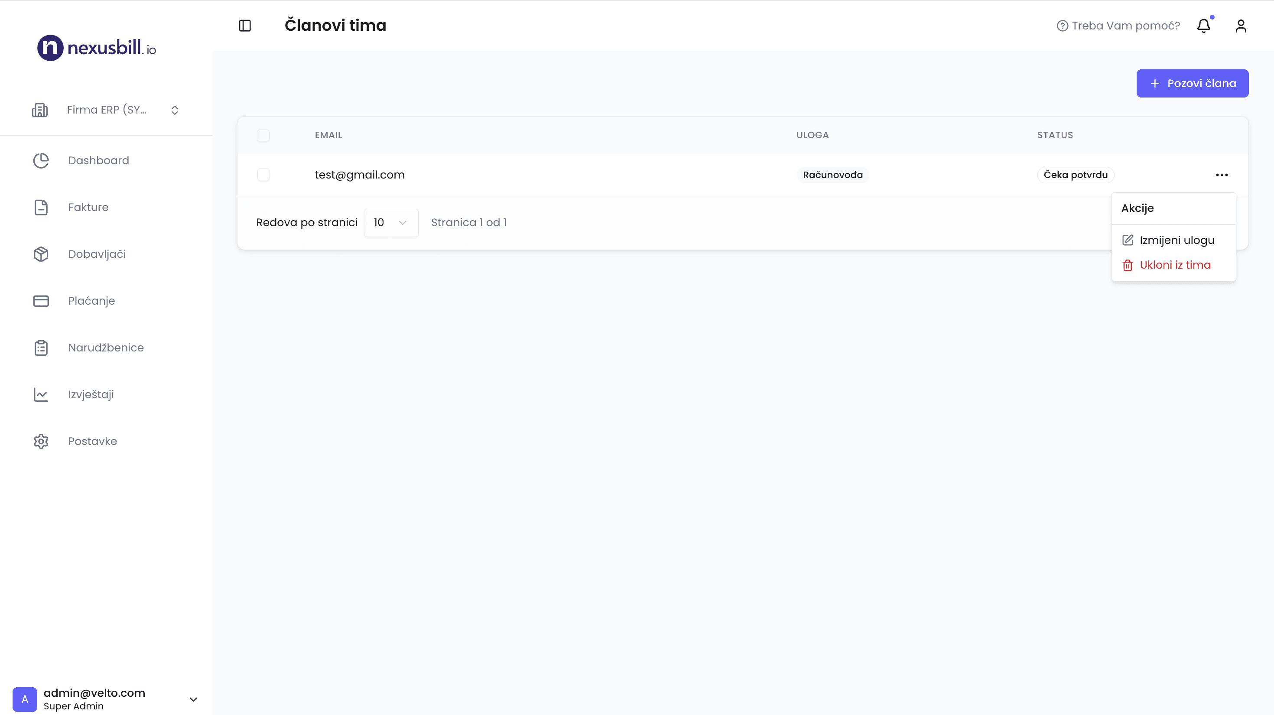Image resolution: width=1274 pixels, height=715 pixels.
Task: Open the user profile icon
Action: (1240, 26)
